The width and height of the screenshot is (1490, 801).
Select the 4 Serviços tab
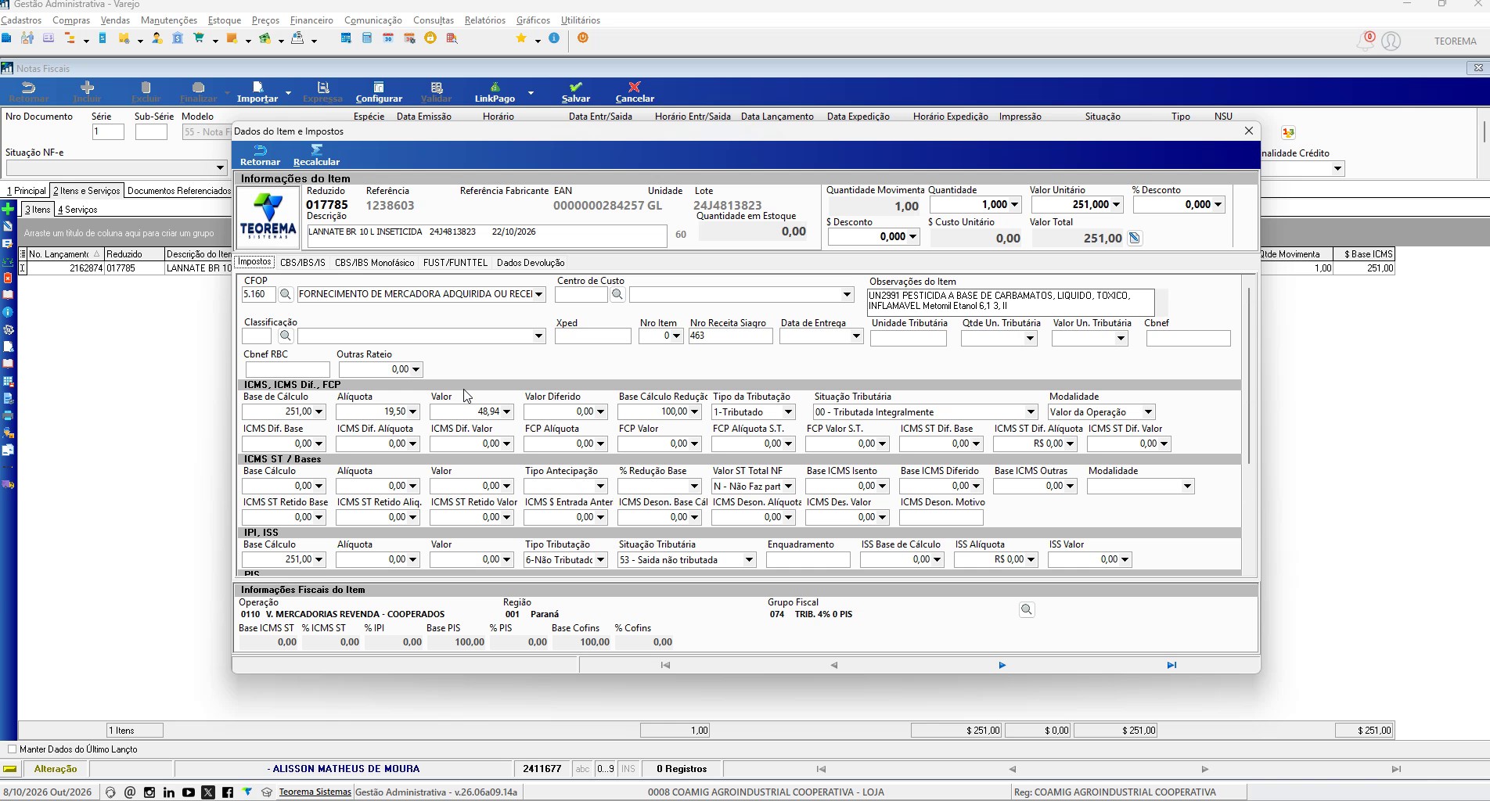pyautogui.click(x=77, y=210)
